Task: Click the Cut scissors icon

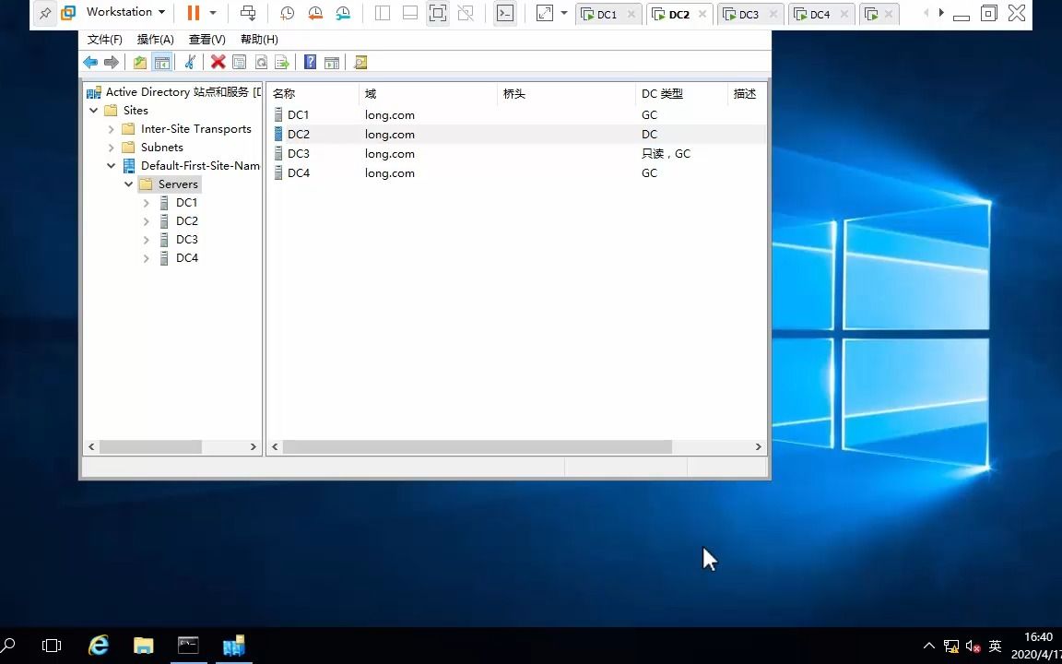Action: [x=190, y=63]
